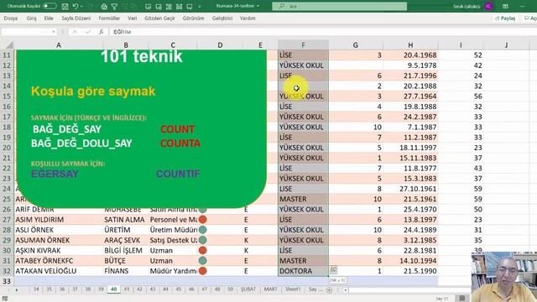Click the formula bar Enter checkmark icon

pos(88,32)
